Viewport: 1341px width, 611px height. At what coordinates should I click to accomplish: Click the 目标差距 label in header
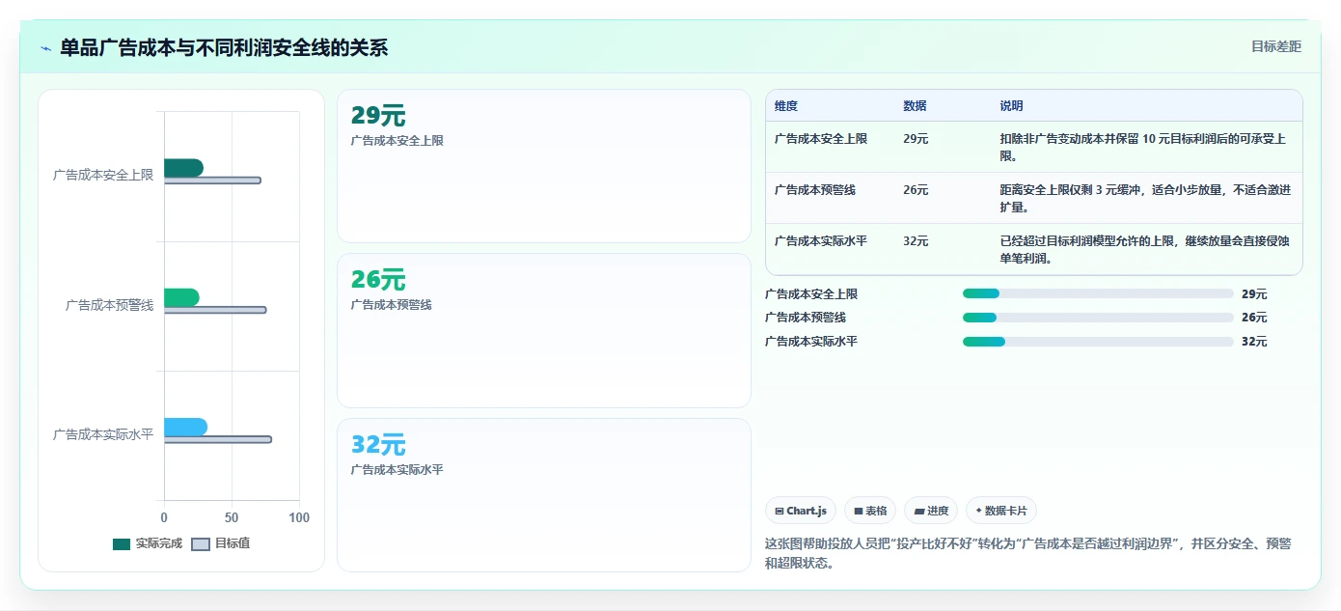coord(1276,46)
